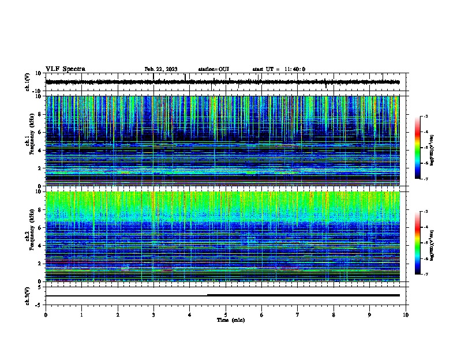
Task: Click inside the ch.2 spectrogram panel
Action: click(x=225, y=236)
